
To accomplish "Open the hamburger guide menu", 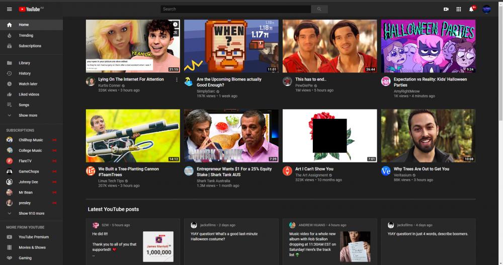I will [x=9, y=9].
